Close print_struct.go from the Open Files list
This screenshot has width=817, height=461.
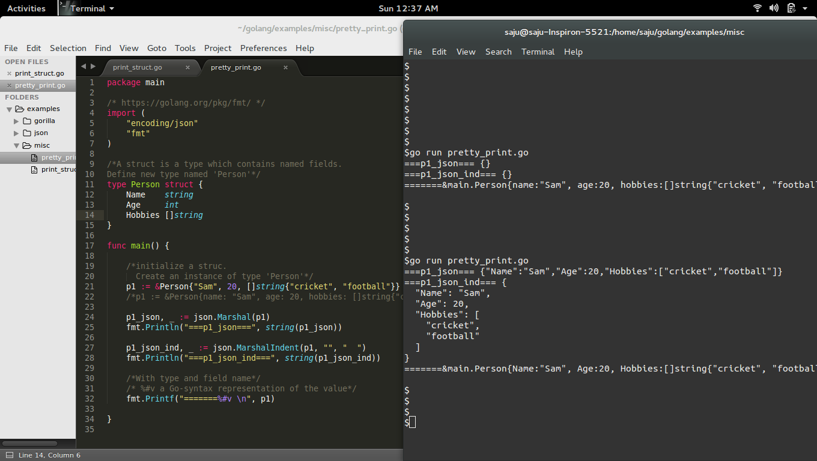tap(8, 73)
